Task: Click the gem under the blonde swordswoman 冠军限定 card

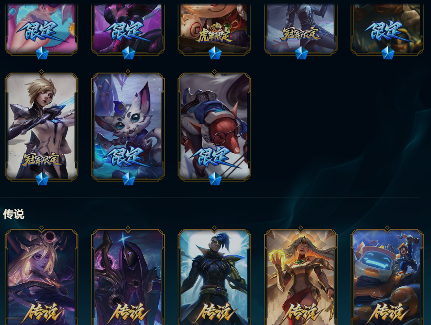Action: (x=42, y=179)
